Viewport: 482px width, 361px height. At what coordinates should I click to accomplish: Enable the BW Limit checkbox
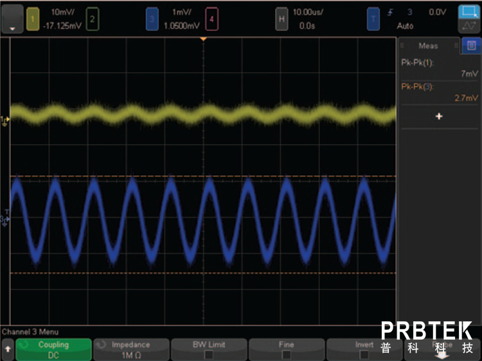tap(208, 354)
